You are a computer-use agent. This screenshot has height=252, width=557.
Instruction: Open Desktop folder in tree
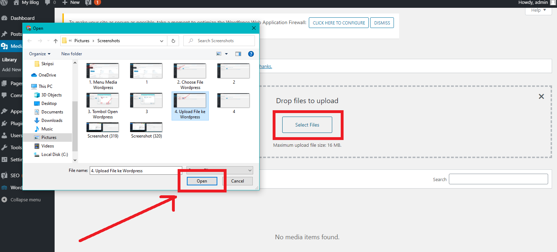[x=45, y=103]
